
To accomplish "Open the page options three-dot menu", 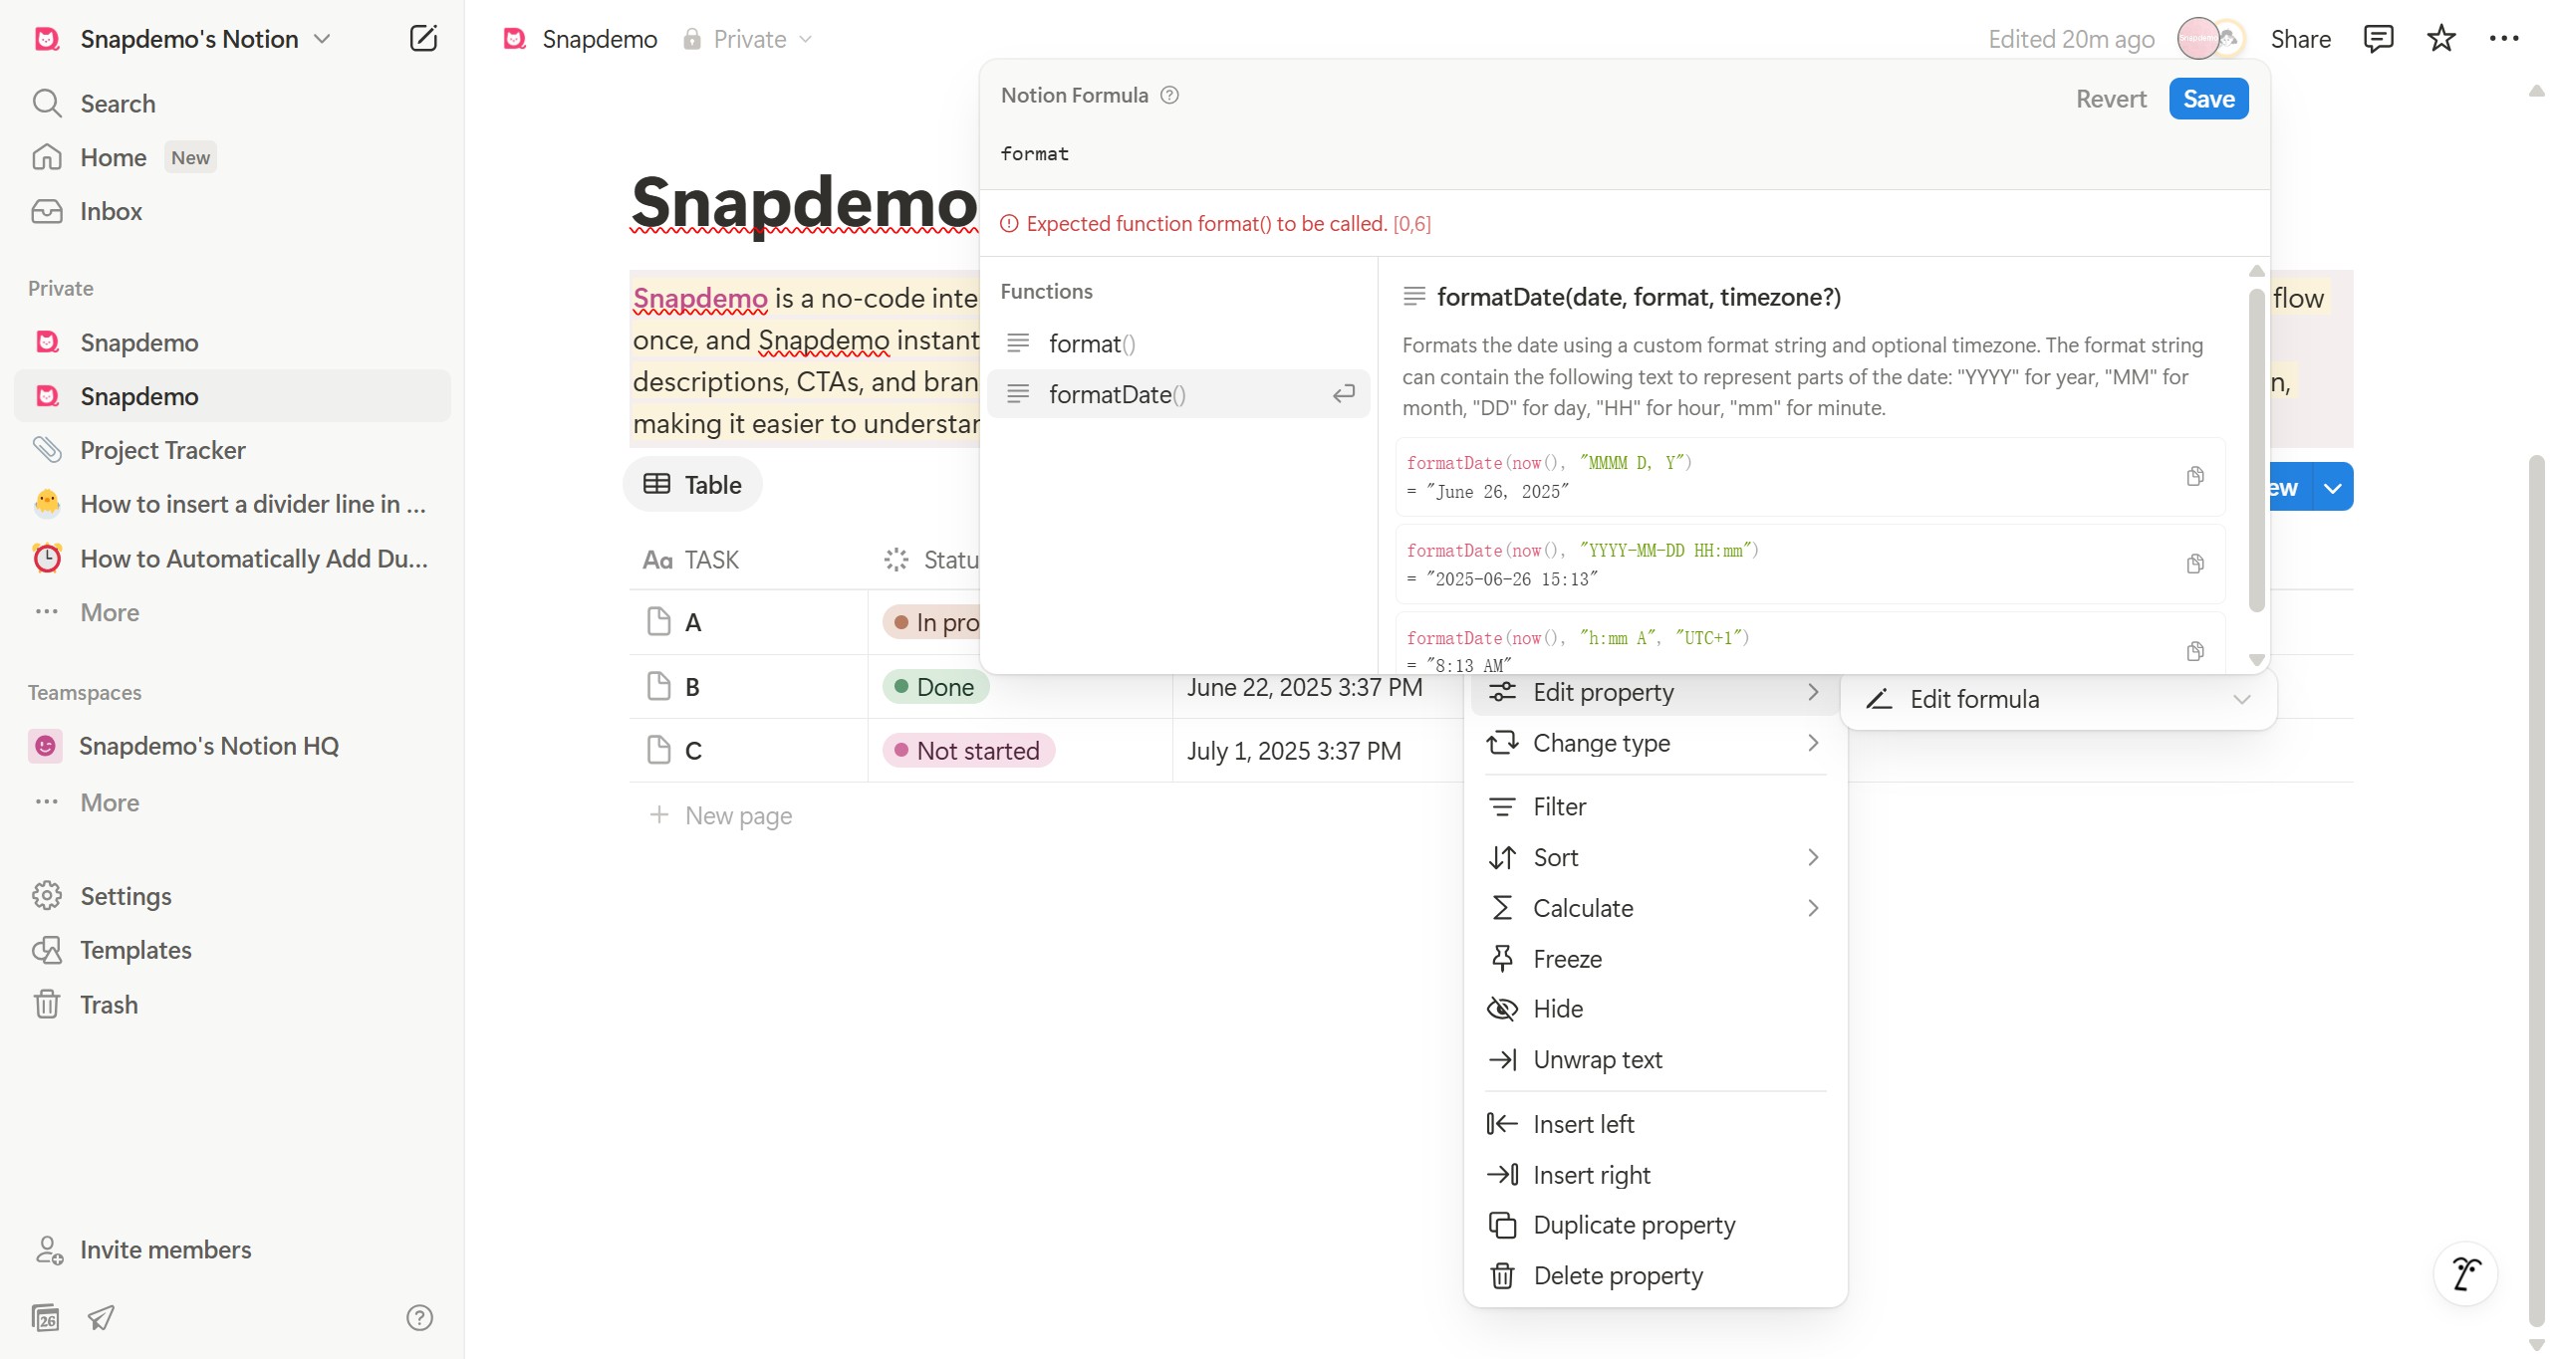I will pos(2503,39).
